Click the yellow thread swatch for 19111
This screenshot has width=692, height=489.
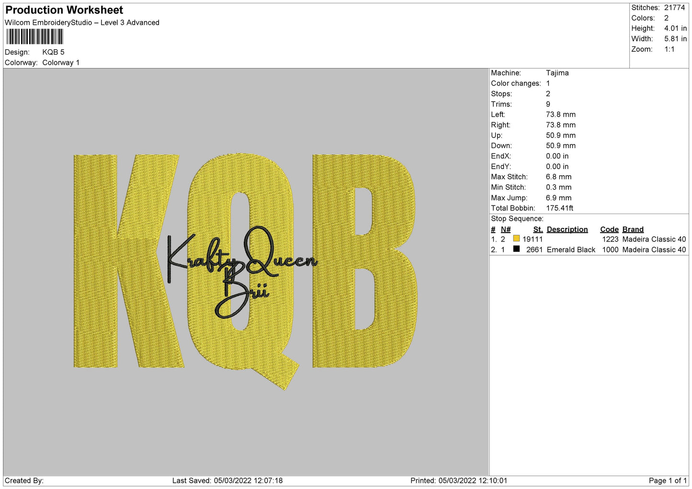coord(516,239)
